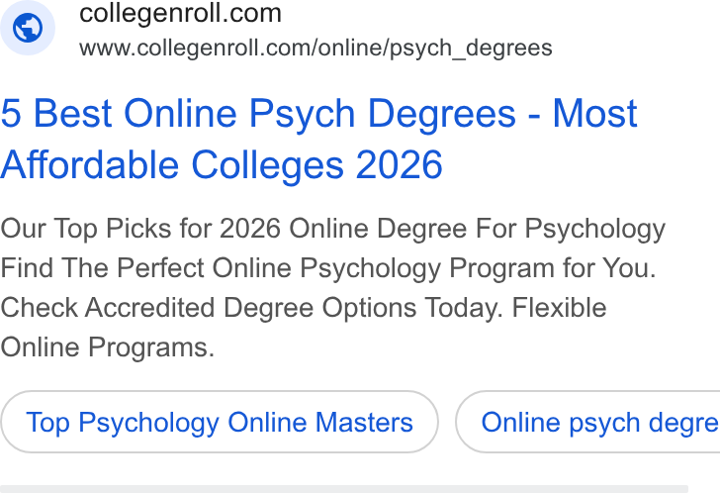The image size is (720, 493).
Task: Select the 'Top Psychology Online Masters' chip
Action: pos(220,423)
